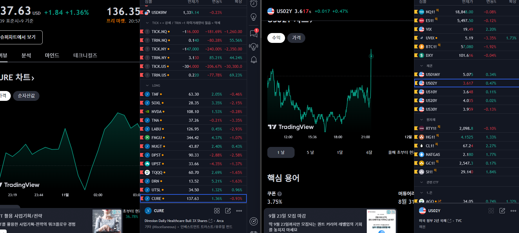This screenshot has height=233, width=519.
Task: Open external link next to Direxion Daily Healthcare
Action: click(210, 221)
